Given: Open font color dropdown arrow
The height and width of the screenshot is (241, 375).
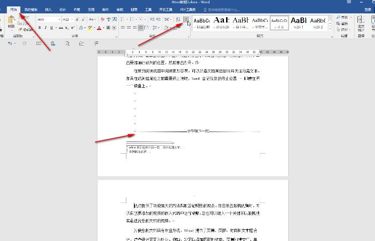Looking at the screenshot, I should pos(103,28).
